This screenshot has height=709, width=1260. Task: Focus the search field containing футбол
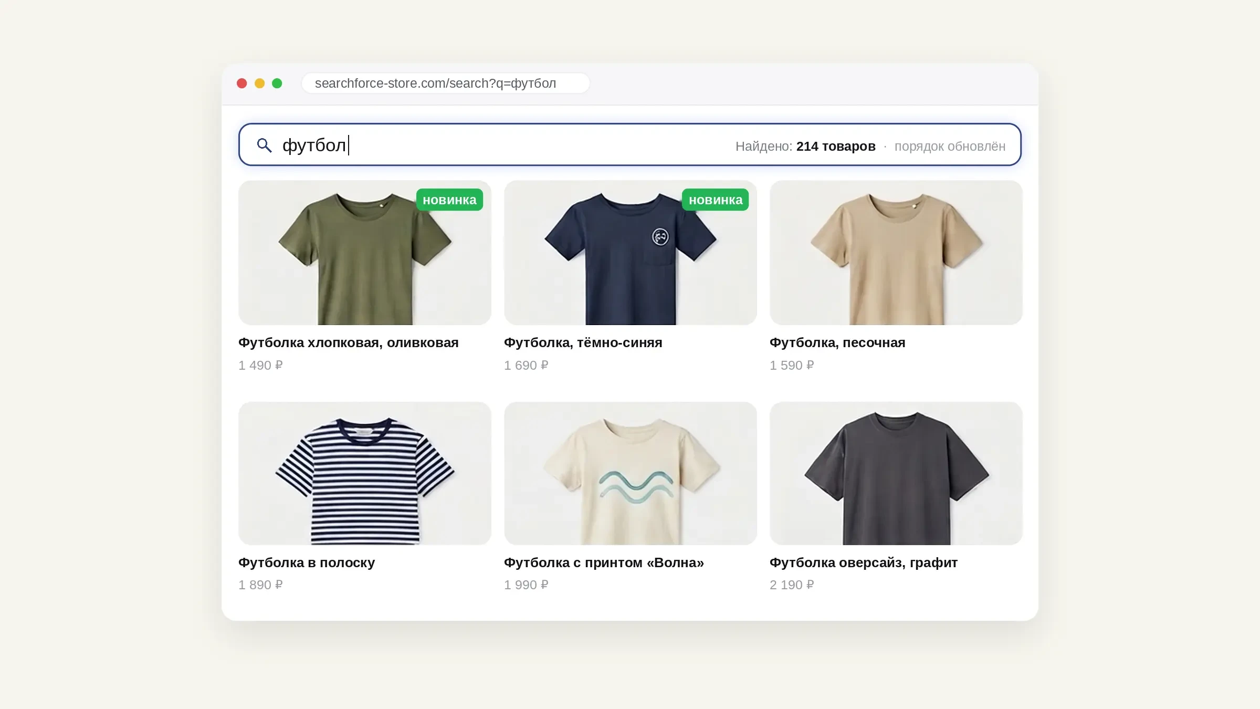[x=629, y=145]
